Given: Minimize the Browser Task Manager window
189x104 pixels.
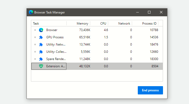Looking at the screenshot, I should [138, 12].
